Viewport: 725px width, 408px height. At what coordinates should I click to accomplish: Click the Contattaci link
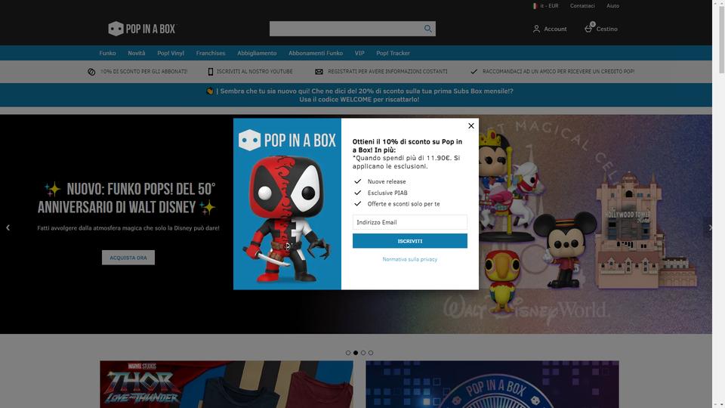coord(582,6)
